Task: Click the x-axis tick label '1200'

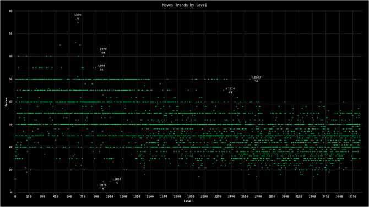Action: click(x=123, y=197)
